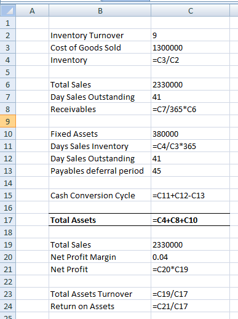This screenshot has height=319, width=238.
Task: Click the cell with value 45
Action: [191, 171]
